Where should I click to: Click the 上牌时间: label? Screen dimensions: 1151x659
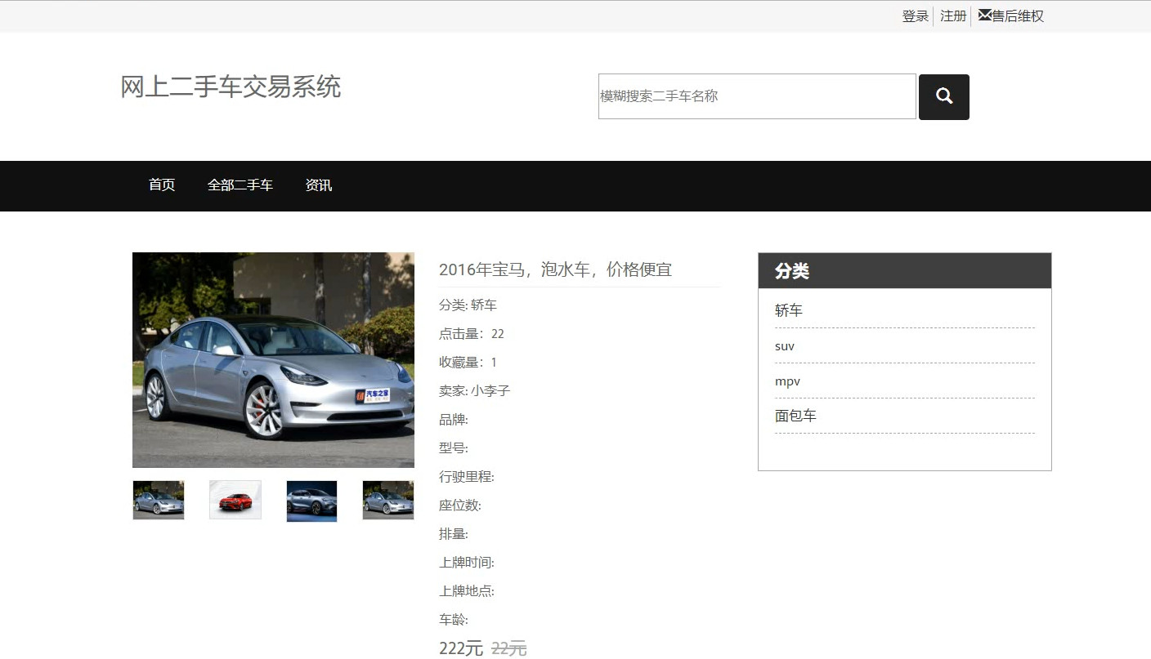tap(467, 563)
